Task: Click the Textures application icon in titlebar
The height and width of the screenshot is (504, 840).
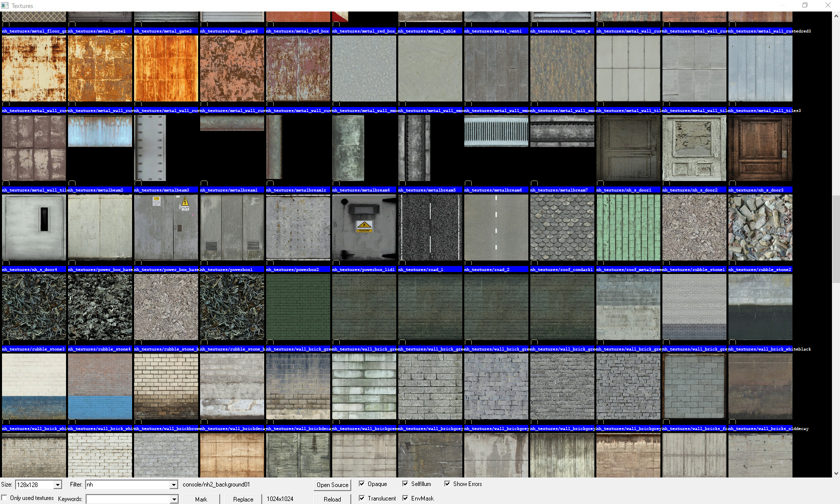Action: click(x=5, y=5)
